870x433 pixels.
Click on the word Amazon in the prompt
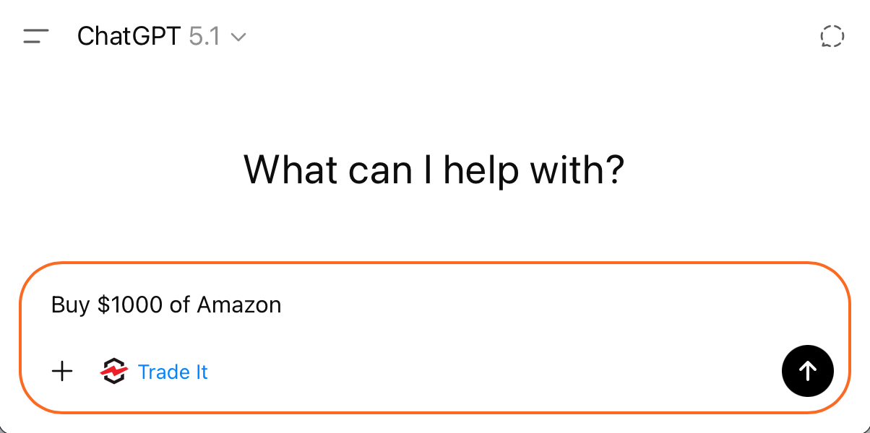point(239,305)
